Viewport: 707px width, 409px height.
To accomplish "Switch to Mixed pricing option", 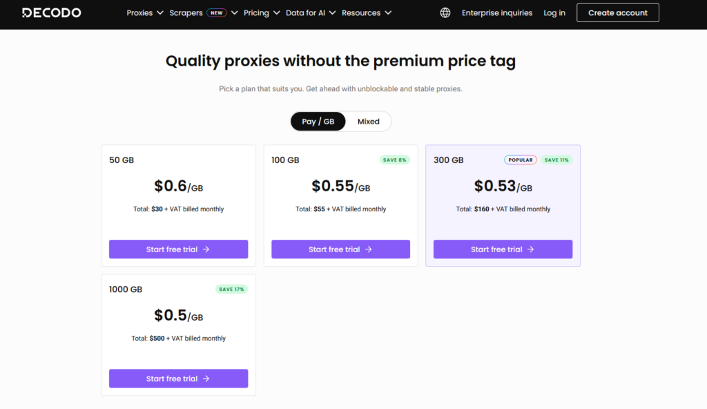I will click(x=368, y=122).
